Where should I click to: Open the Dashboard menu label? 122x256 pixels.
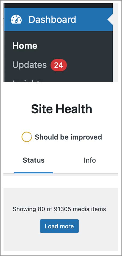(x=52, y=19)
